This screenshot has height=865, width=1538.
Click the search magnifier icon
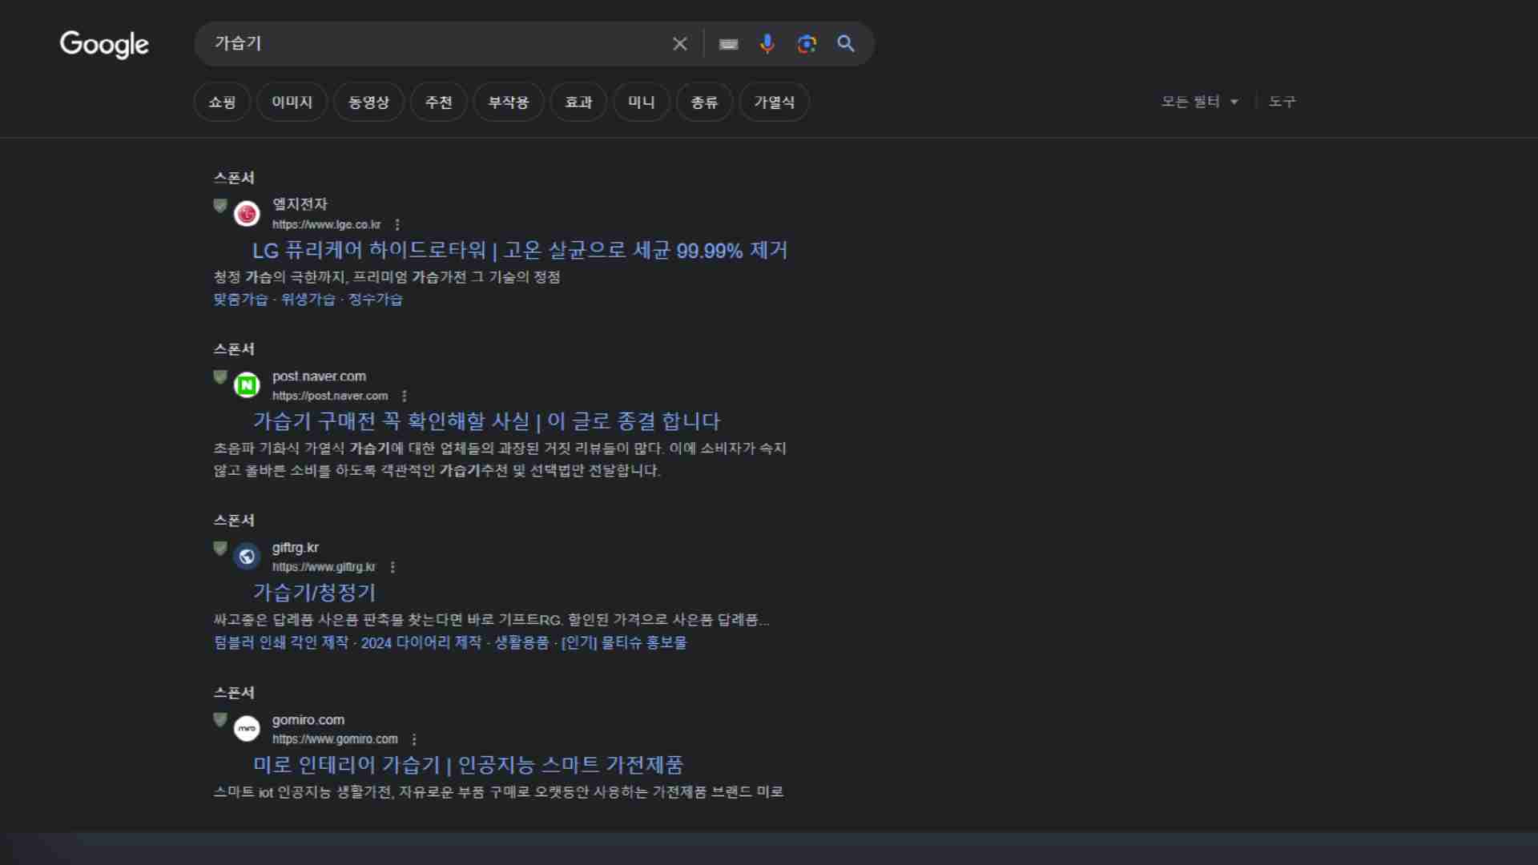tap(846, 44)
